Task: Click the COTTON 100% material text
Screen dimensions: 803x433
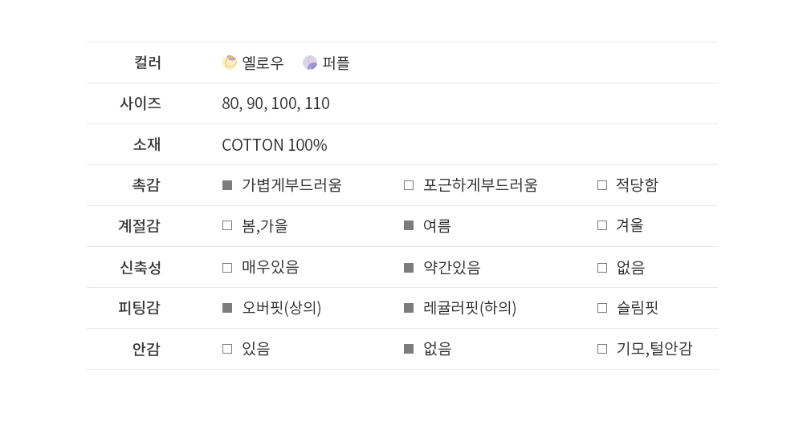Action: [274, 145]
